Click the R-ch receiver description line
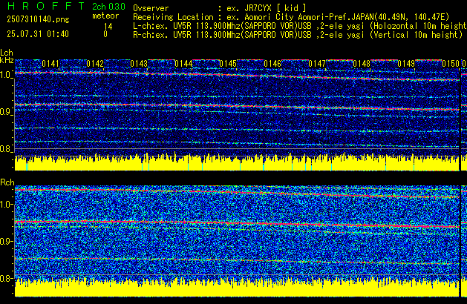The image size is (467, 304). point(298,35)
